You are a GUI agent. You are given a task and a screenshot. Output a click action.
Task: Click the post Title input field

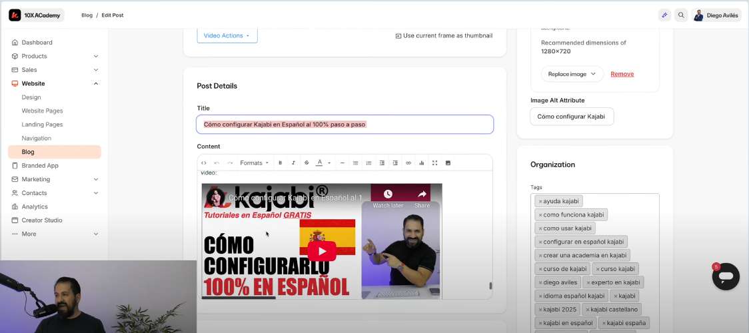[345, 125]
